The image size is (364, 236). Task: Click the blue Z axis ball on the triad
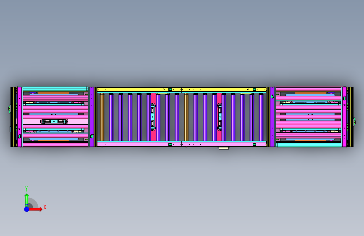click(x=27, y=209)
